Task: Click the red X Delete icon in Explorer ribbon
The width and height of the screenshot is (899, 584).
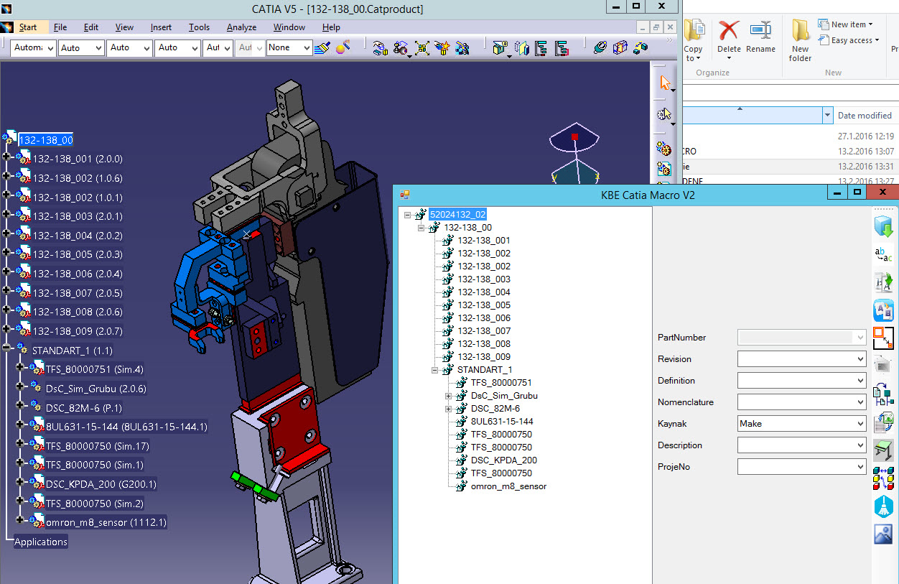Action: point(729,32)
